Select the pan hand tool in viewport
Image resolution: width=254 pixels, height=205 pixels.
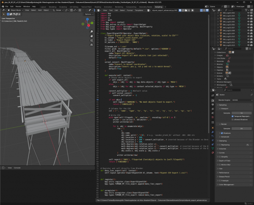[x=91, y=36]
